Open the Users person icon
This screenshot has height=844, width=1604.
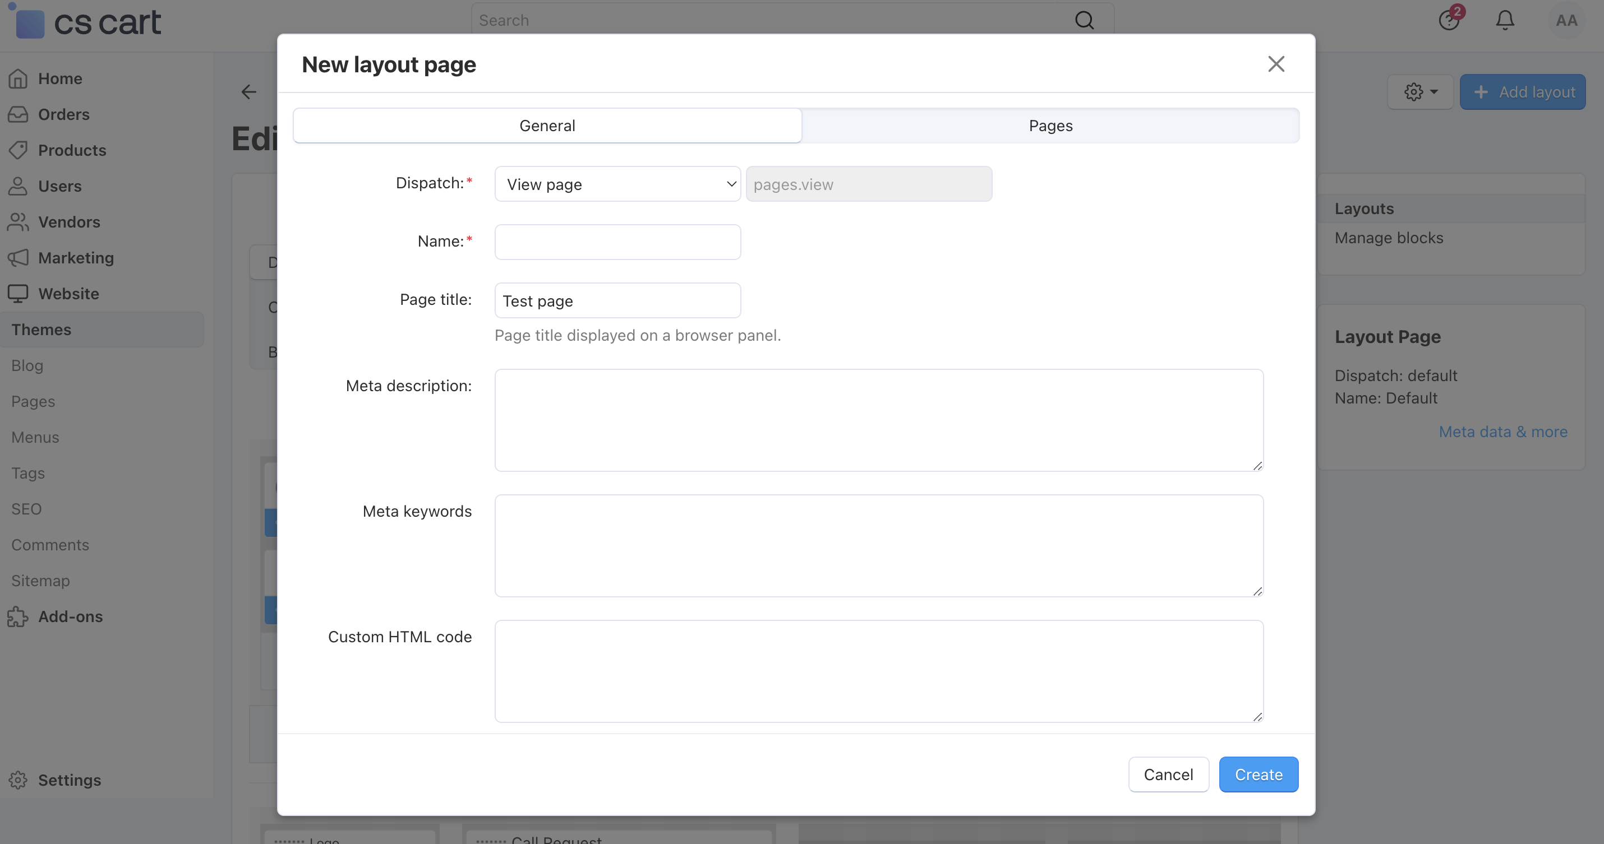(18, 186)
